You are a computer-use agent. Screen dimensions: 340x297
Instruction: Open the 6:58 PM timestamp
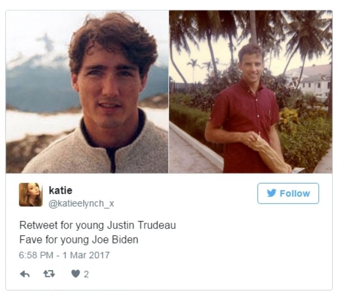(36, 255)
